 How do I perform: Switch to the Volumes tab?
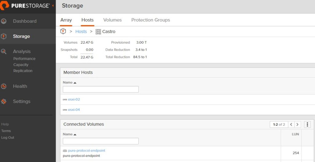click(113, 20)
